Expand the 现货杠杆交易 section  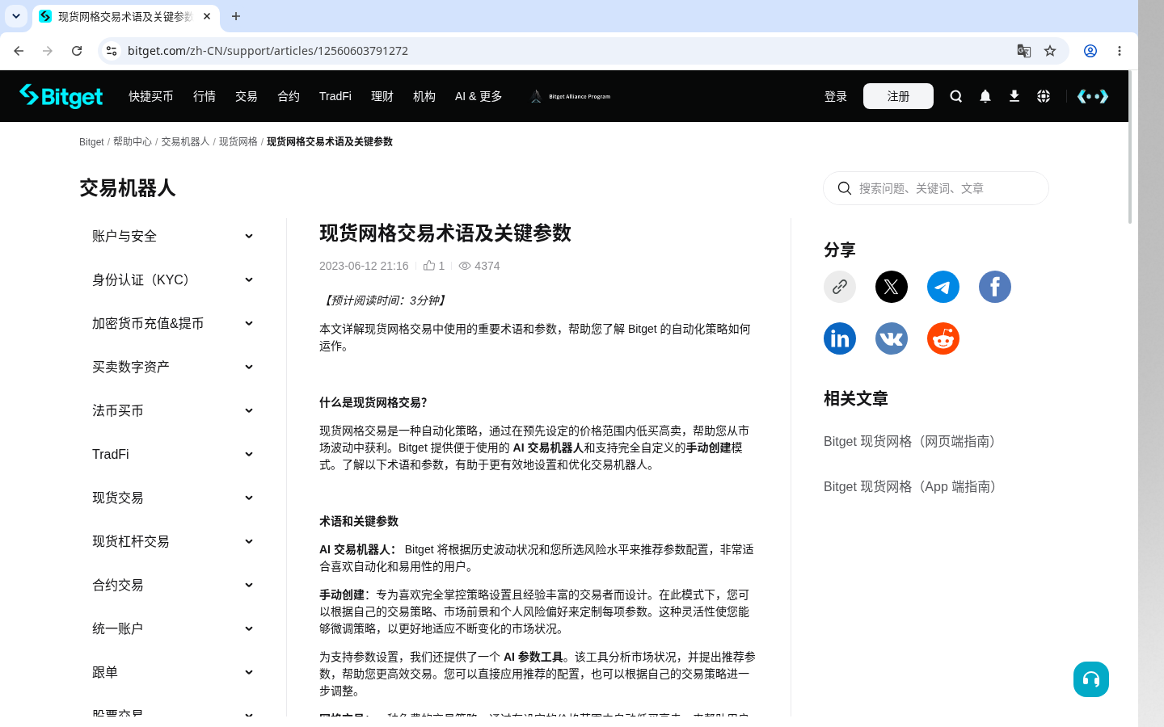click(x=173, y=541)
